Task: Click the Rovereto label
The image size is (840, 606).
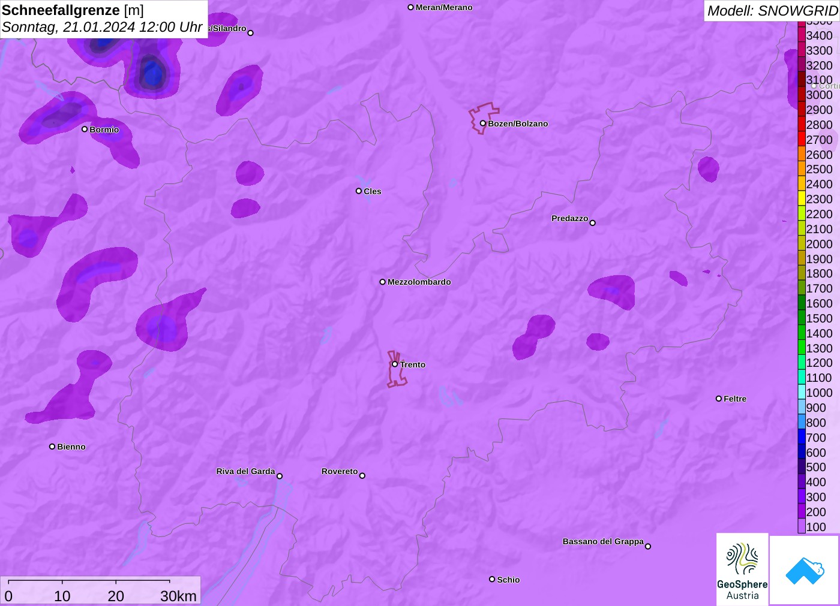Action: [340, 471]
